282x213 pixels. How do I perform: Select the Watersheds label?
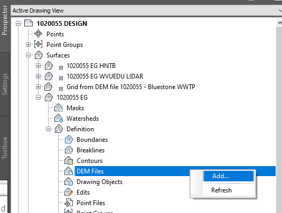(82, 119)
